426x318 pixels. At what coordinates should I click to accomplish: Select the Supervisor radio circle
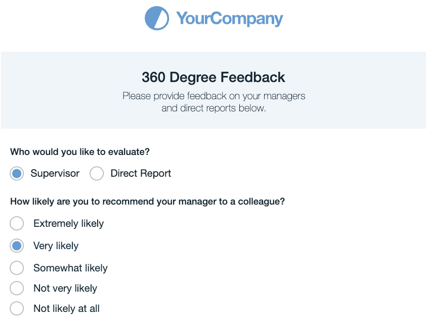point(17,174)
